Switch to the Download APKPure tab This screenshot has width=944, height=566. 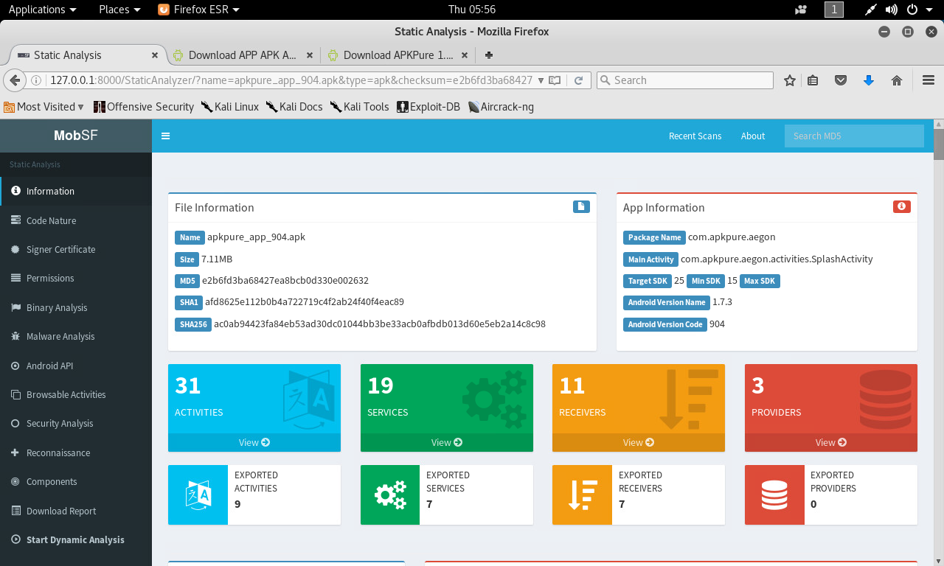coord(397,55)
